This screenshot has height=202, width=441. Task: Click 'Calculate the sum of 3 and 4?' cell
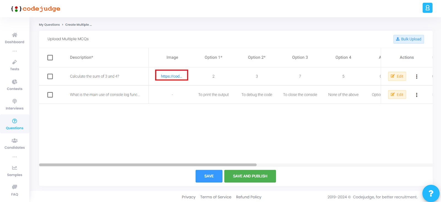click(x=95, y=76)
